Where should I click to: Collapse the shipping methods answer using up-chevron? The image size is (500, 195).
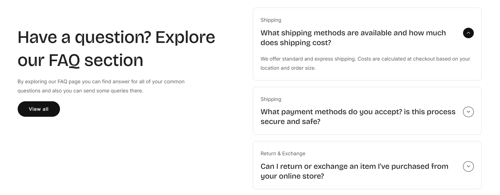click(x=468, y=33)
